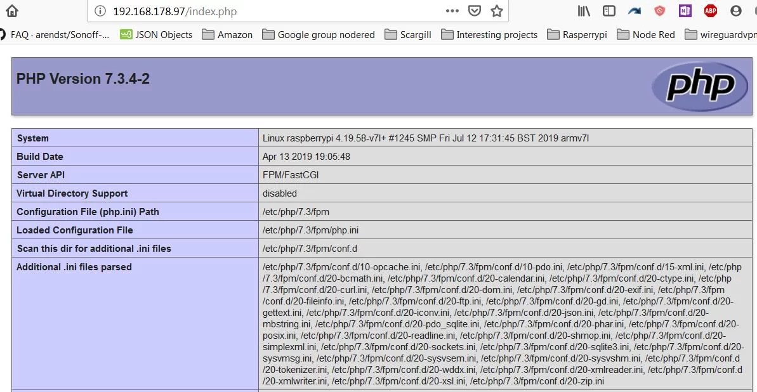The image size is (757, 392).
Task: Expand the Node Red bookmarks folder
Action: [x=646, y=35]
